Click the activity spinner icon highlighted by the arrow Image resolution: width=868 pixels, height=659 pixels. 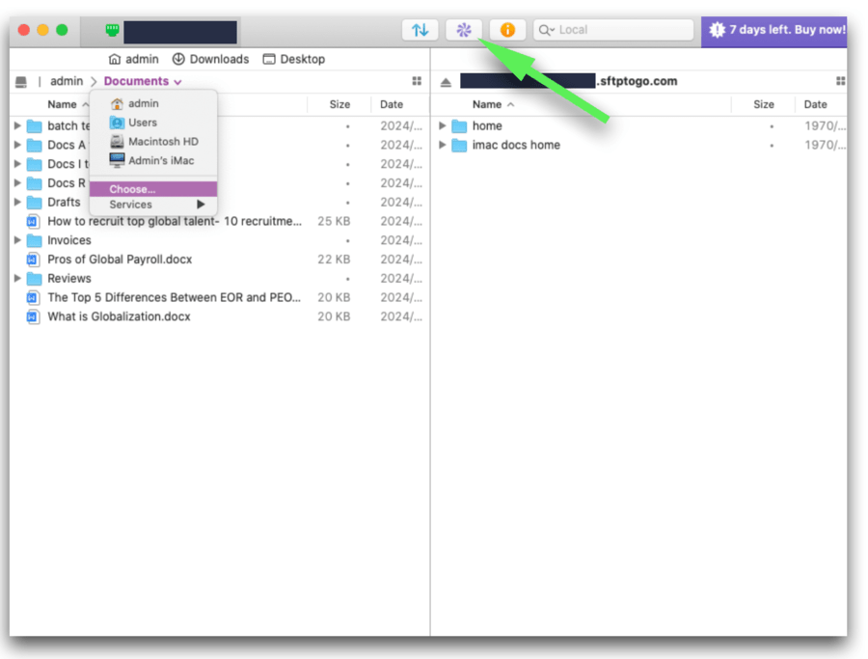[464, 30]
